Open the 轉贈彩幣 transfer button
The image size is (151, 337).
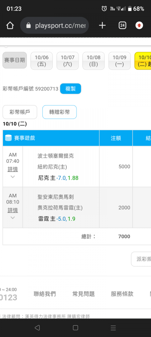click(x=59, y=112)
